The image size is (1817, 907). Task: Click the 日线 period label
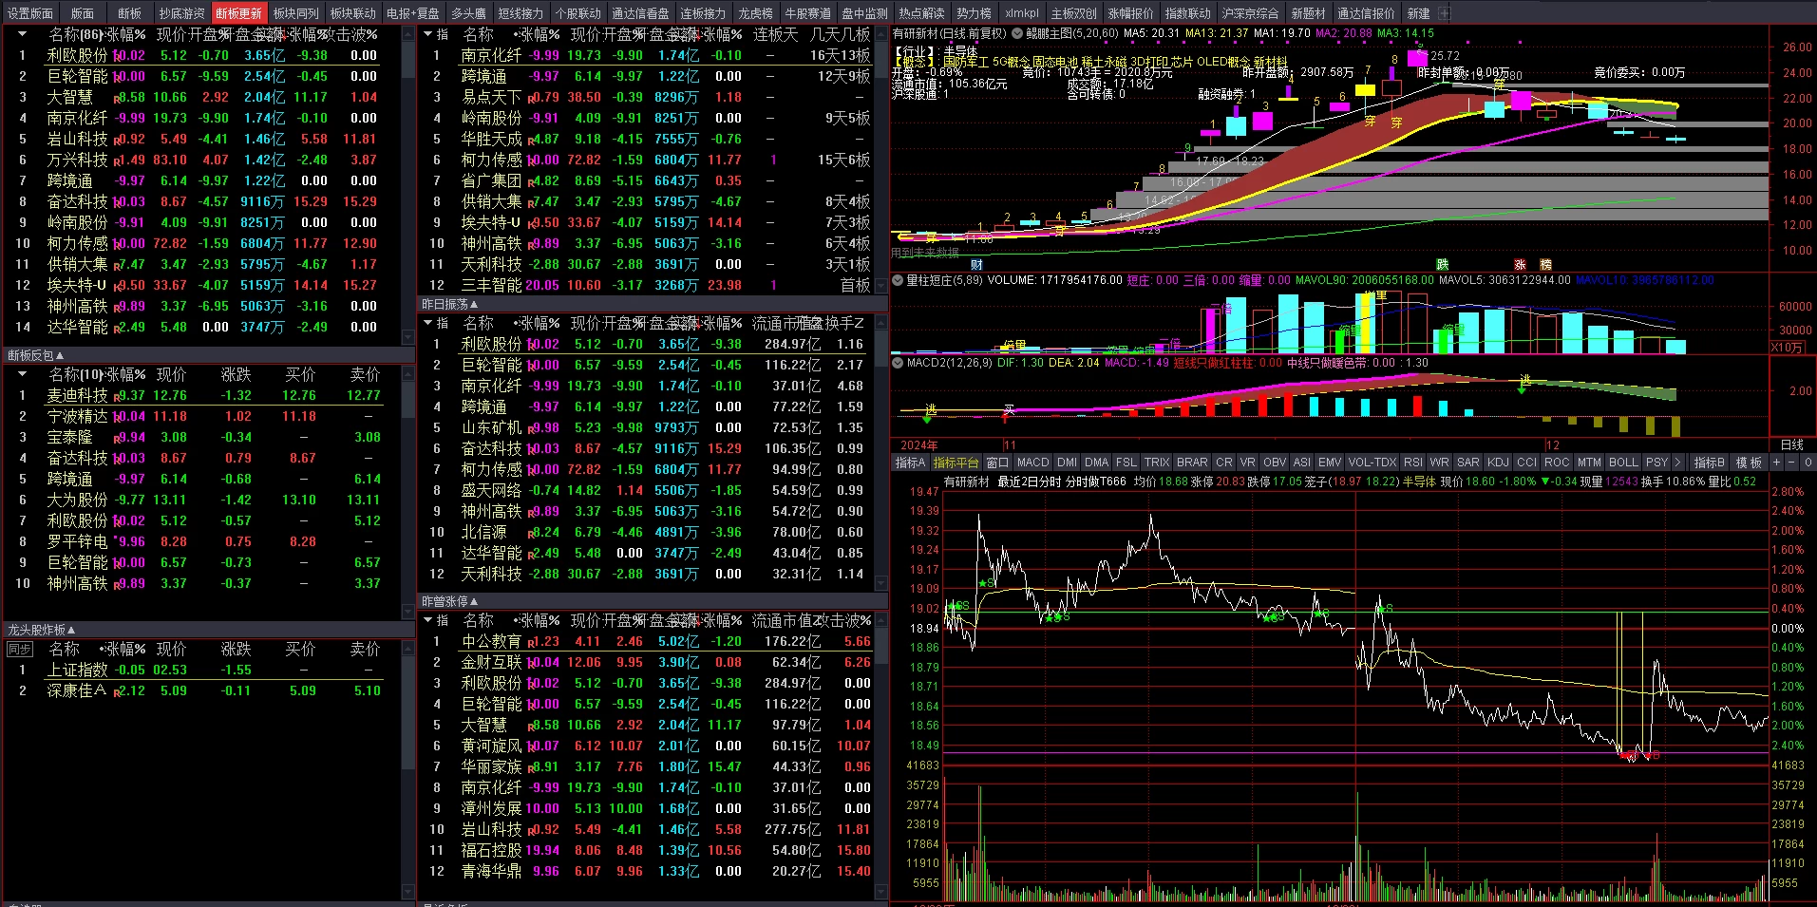pyautogui.click(x=1792, y=444)
